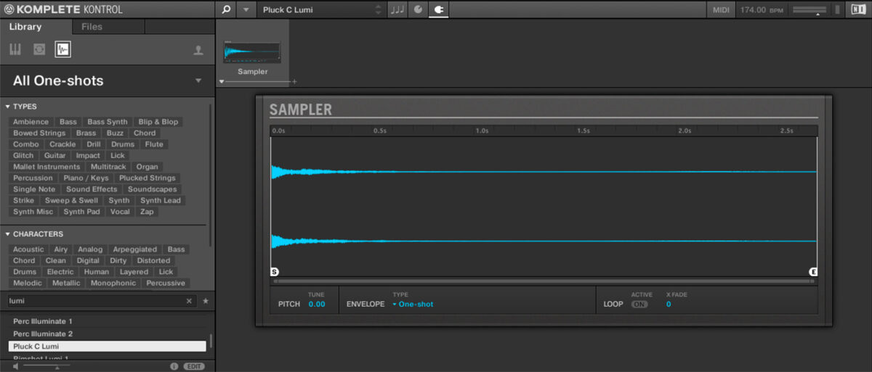Select the Loops browser icon
This screenshot has width=872, height=372.
tap(39, 49)
